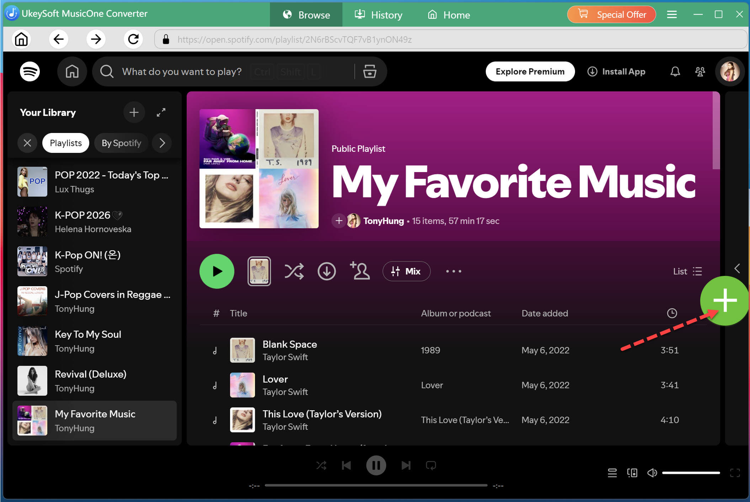
Task: Click Install App link
Action: click(x=616, y=71)
